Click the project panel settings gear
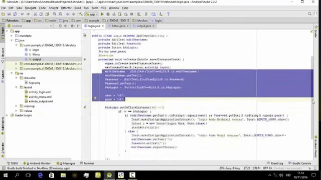Viewport: 321px width, 180px height. [x=72, y=26]
